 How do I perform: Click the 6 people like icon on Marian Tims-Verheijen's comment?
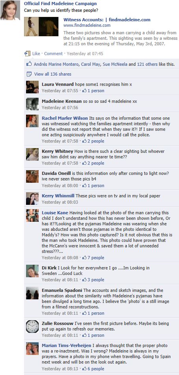tap(84, 369)
